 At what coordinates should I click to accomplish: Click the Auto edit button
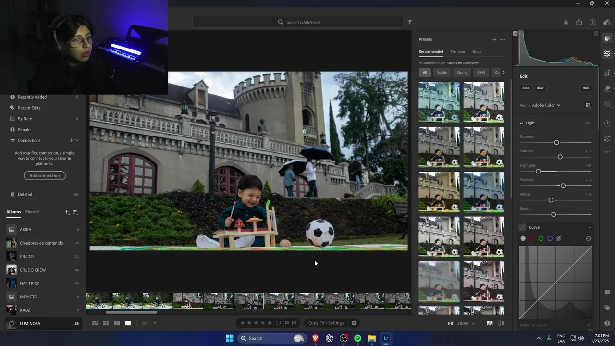tap(526, 88)
